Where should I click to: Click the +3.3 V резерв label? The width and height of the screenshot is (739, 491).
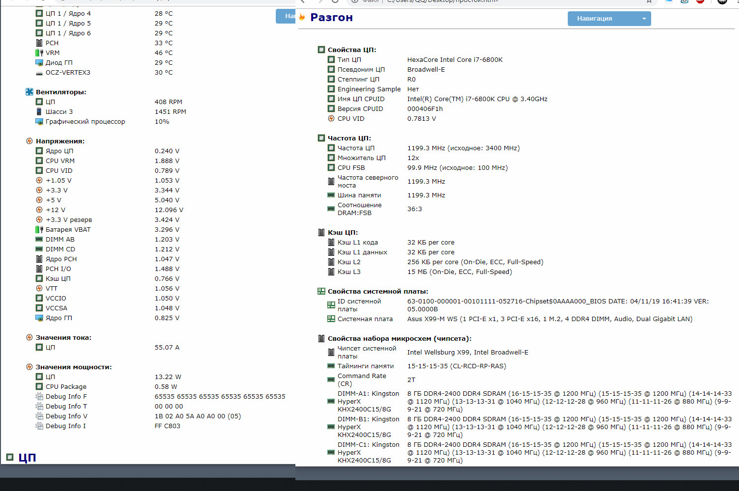point(69,219)
